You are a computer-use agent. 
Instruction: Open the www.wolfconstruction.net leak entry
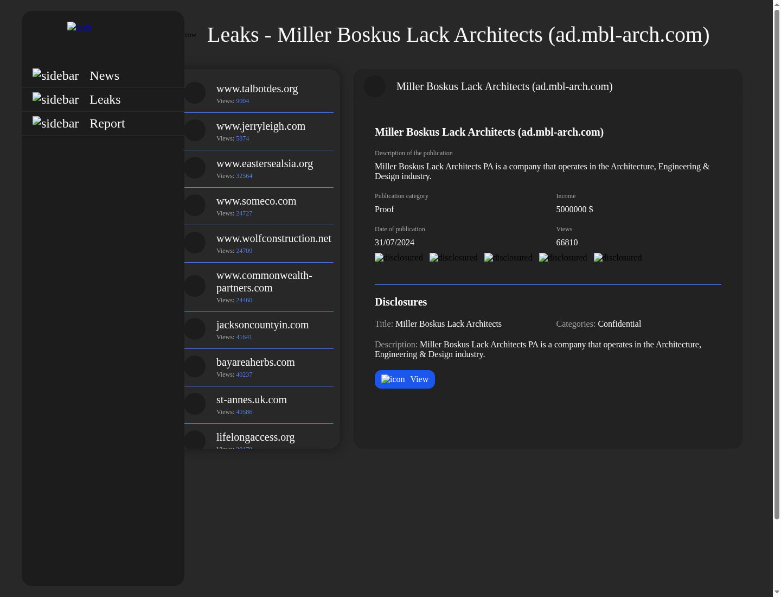point(259,244)
